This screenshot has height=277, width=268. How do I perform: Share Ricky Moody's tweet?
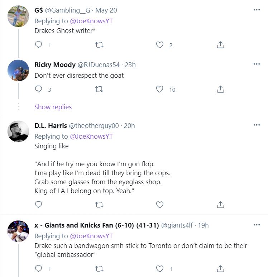(x=221, y=90)
